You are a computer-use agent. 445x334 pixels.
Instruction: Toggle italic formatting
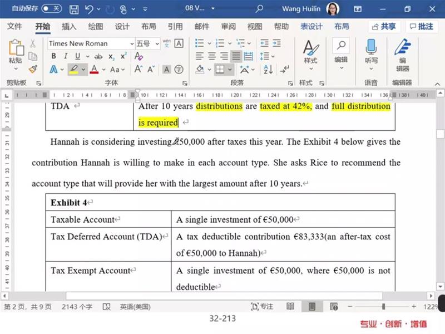click(x=66, y=56)
